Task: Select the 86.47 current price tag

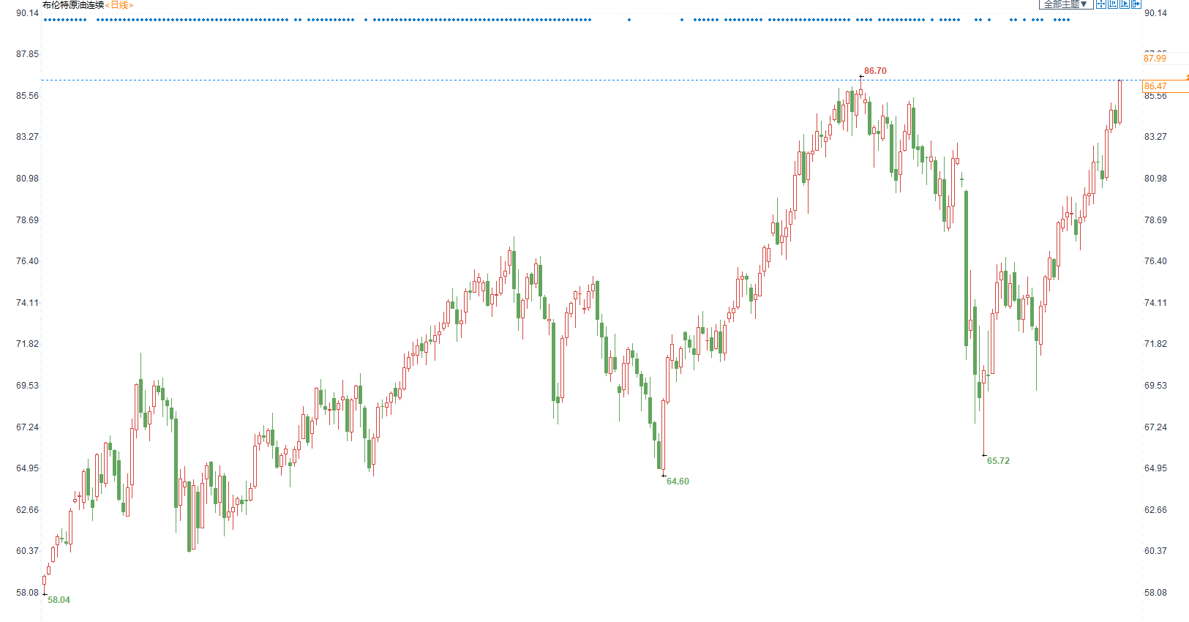Action: tap(1155, 86)
